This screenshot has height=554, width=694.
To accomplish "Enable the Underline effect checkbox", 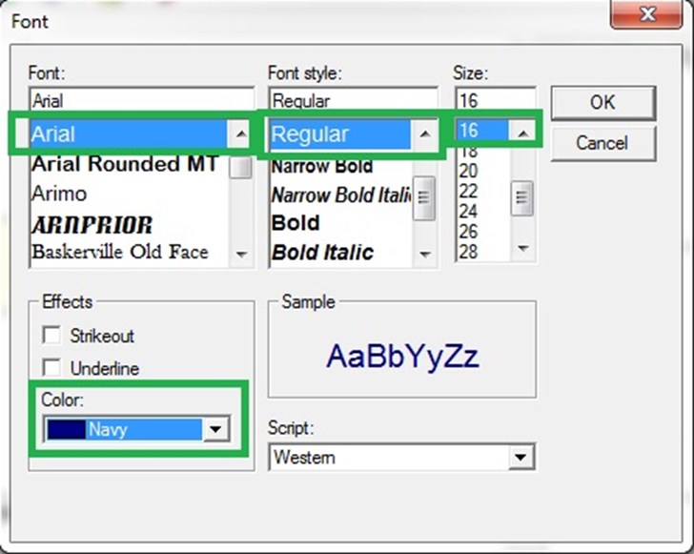I will (51, 367).
